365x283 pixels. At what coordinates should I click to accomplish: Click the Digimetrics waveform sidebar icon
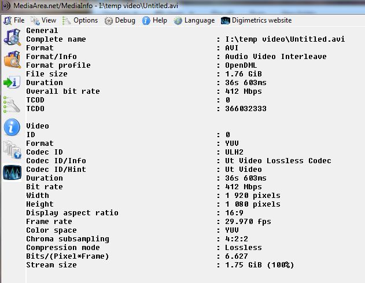[x=12, y=172]
